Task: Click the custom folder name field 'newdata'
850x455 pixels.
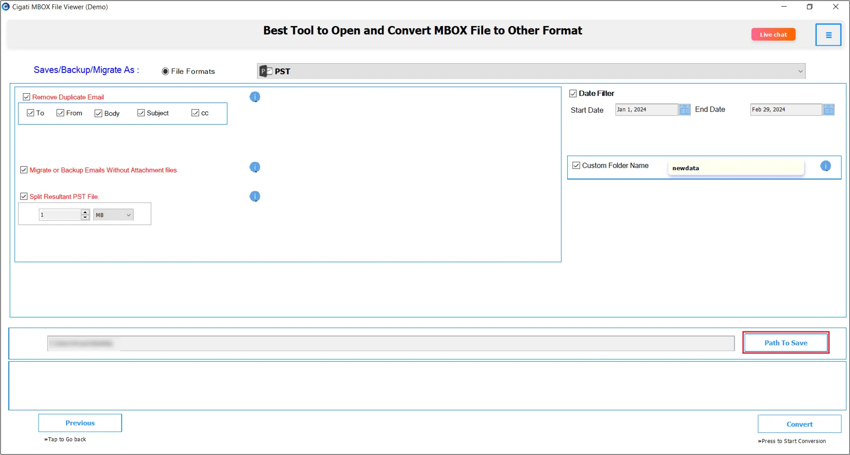Action: [736, 168]
